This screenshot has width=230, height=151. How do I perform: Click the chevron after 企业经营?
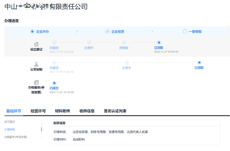152,32
